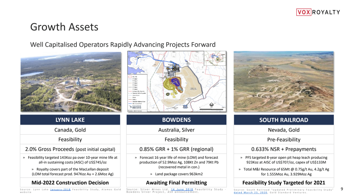
Task: Click the Canada, Gold cell
Action: [x=70, y=130]
